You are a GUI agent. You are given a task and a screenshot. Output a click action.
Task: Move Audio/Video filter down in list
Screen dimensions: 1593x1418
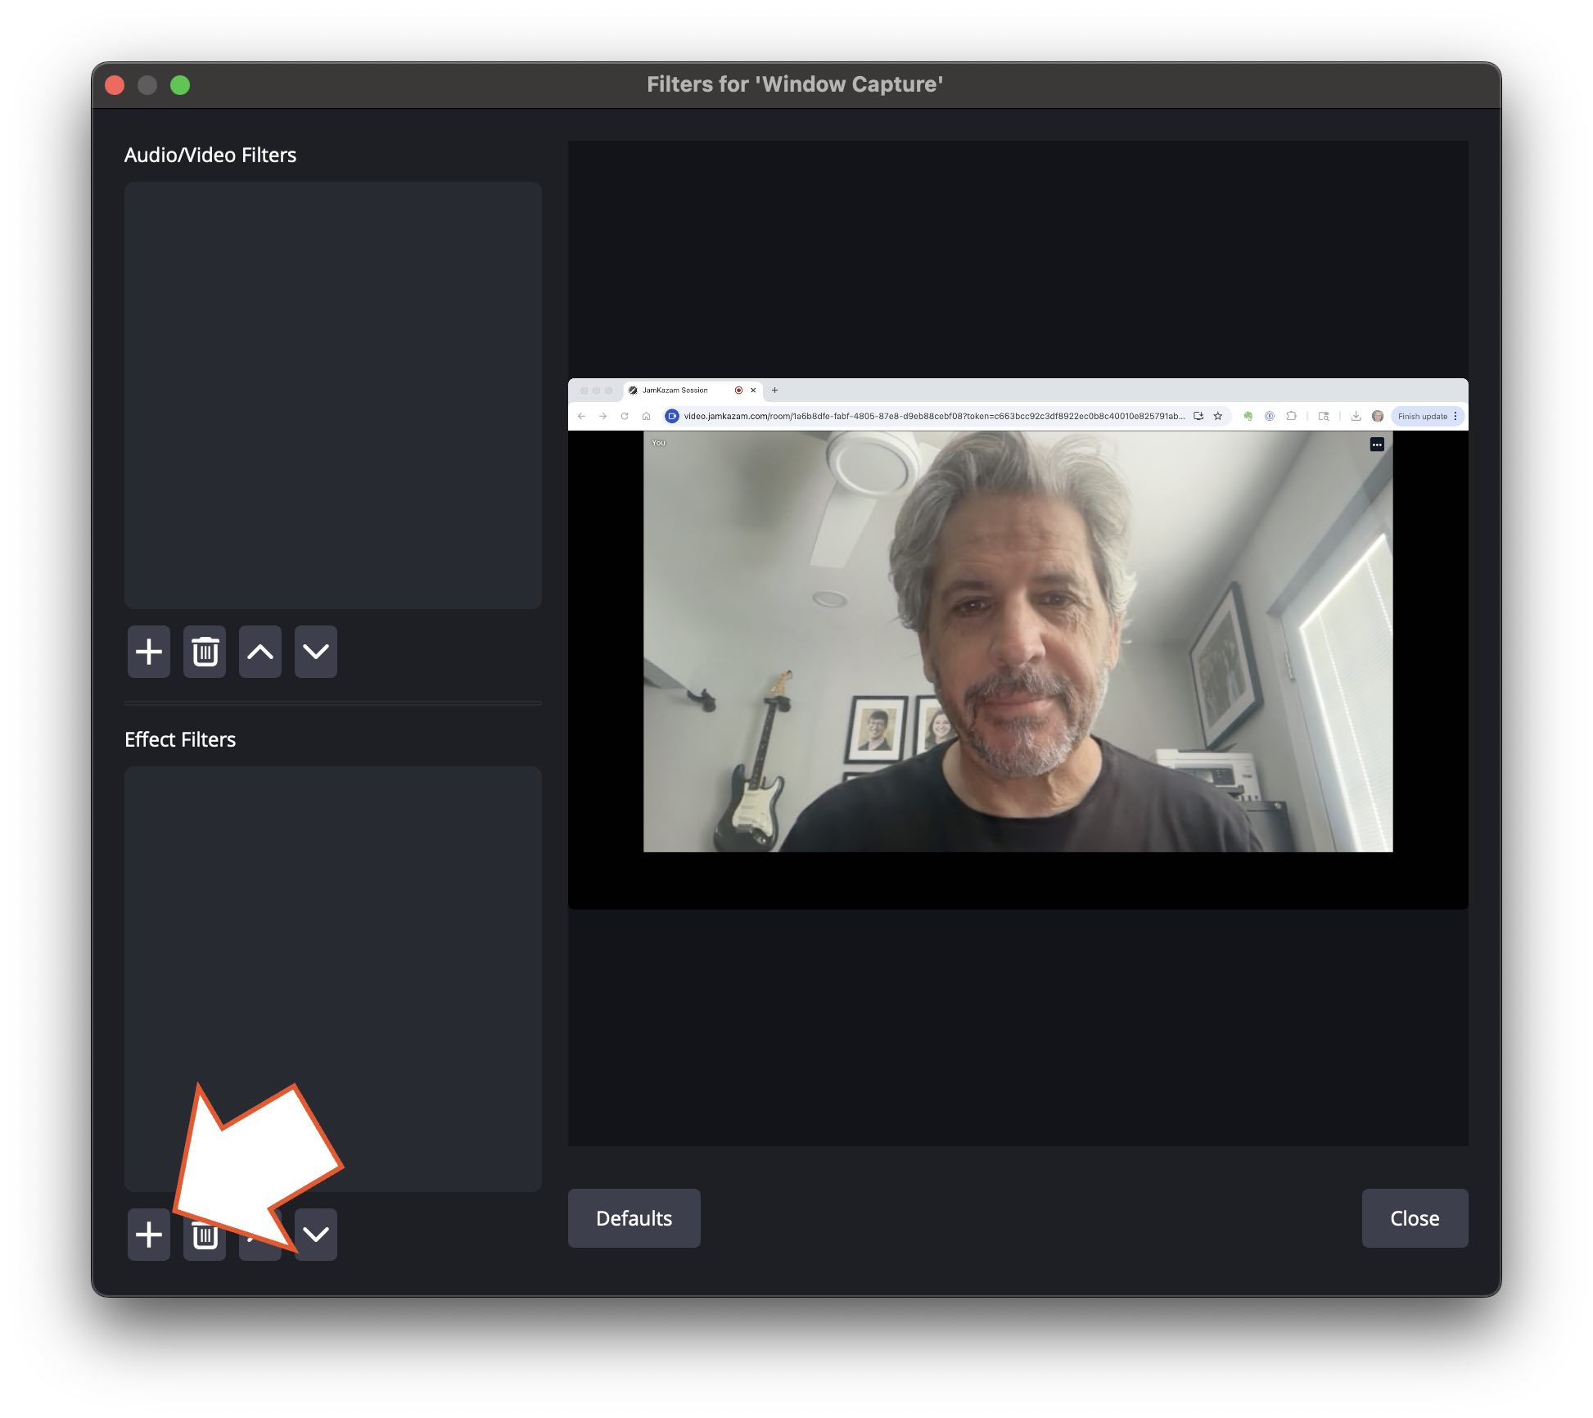click(x=316, y=652)
